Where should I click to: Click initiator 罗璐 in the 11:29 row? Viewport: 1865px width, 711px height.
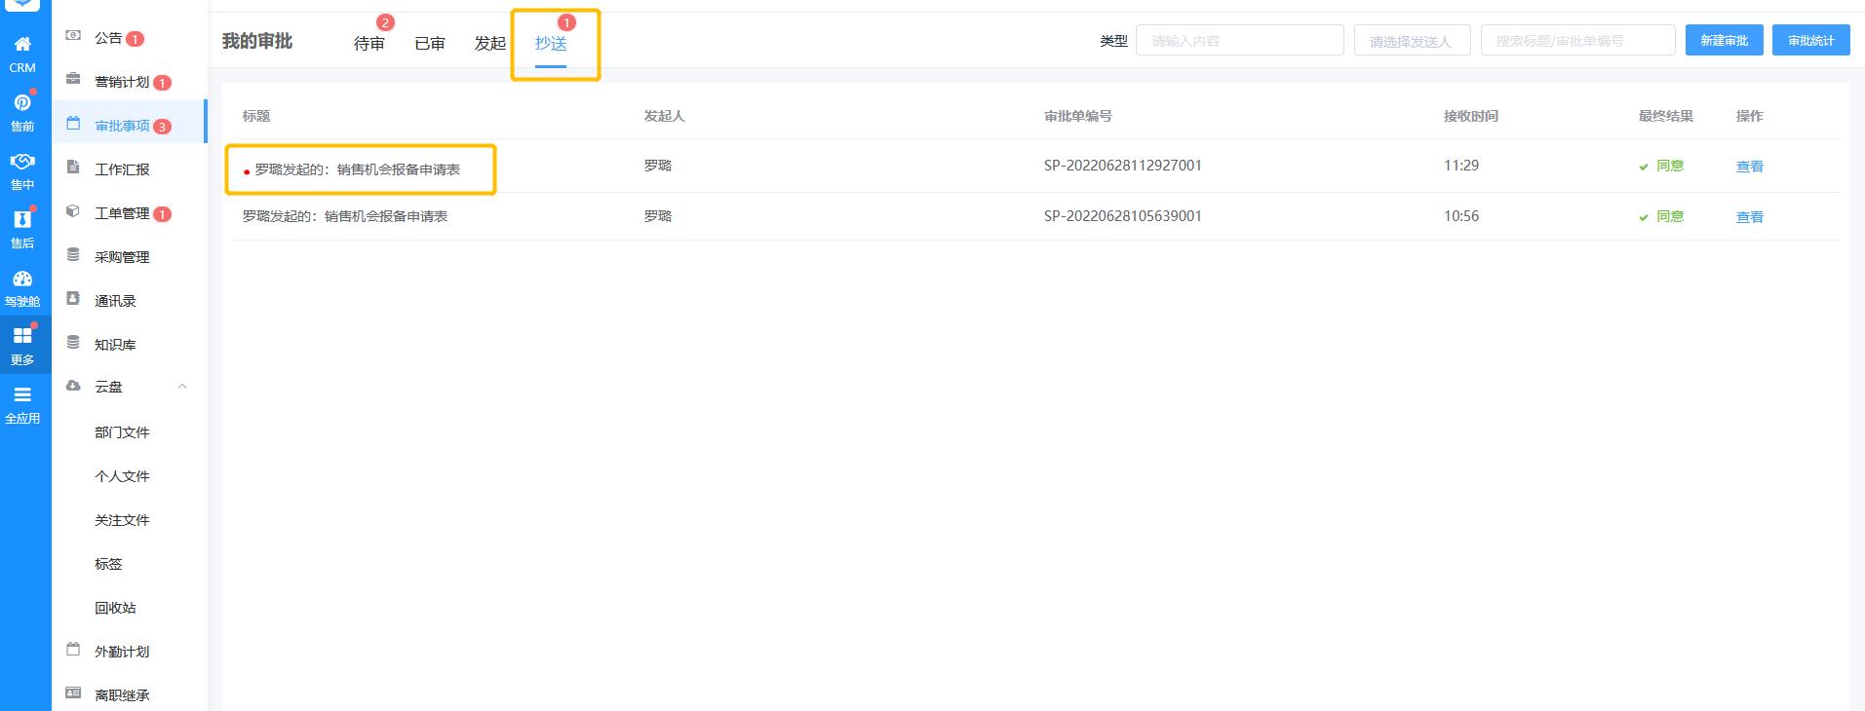pos(657,166)
